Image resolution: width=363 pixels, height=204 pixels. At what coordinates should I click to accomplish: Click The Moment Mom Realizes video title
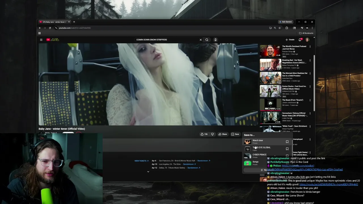(295, 75)
